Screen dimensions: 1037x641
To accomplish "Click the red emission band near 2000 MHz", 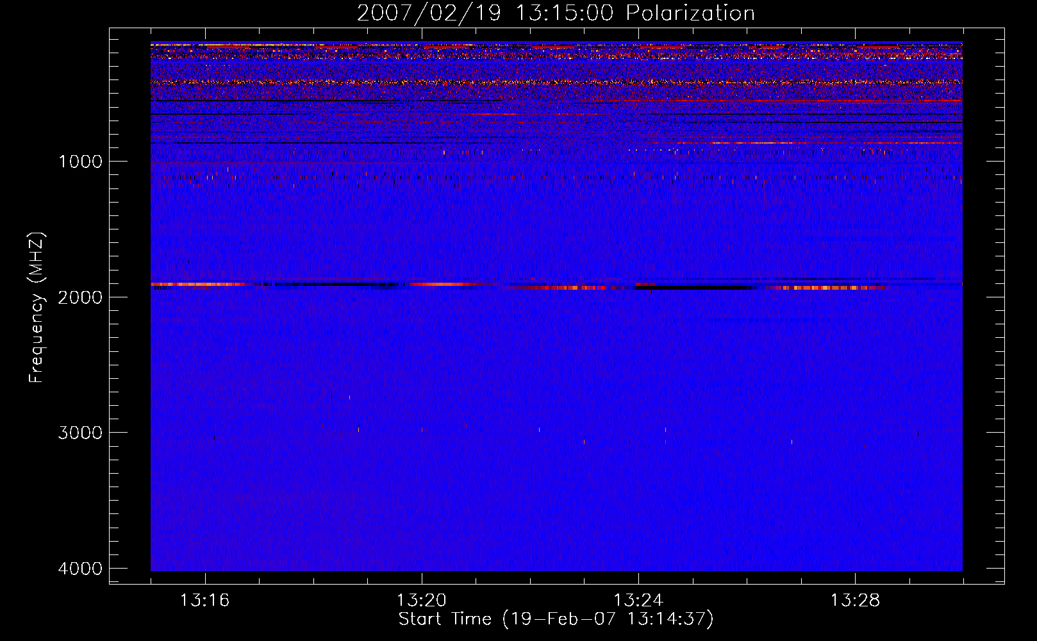I will (556, 285).
